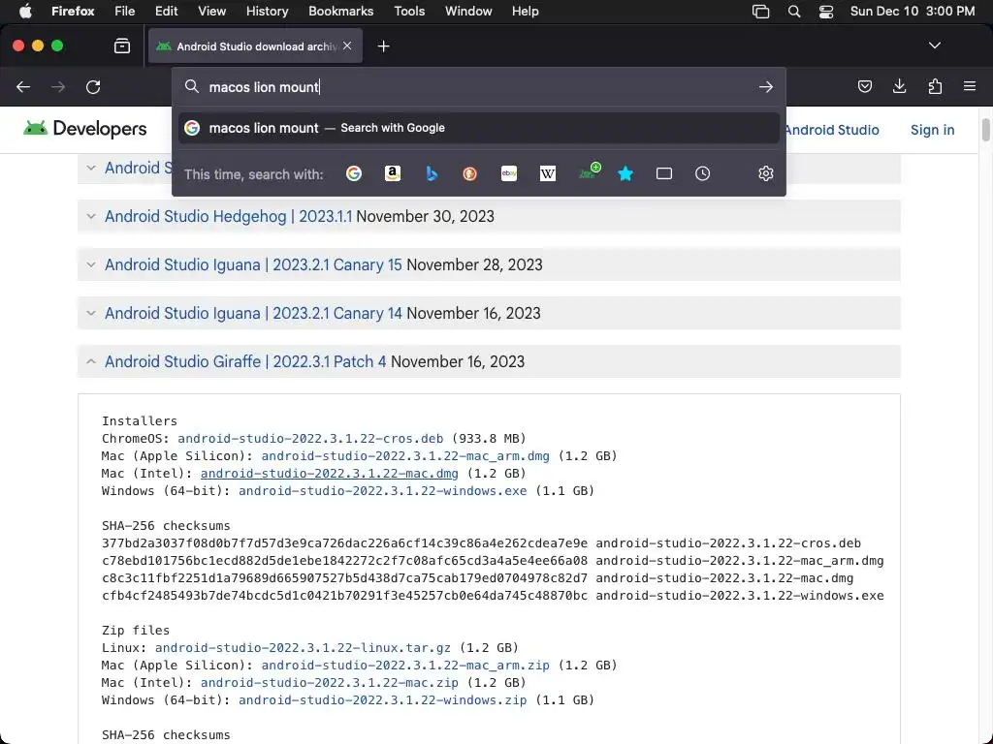The image size is (993, 744).
Task: Open the View menu
Action: click(211, 12)
